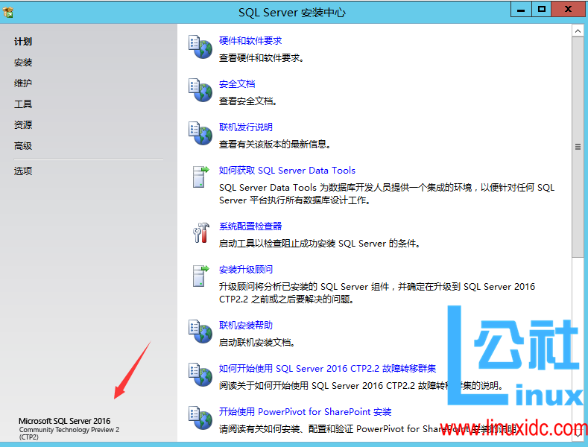
Task: Open the 联机安装帮助 link
Action: pyautogui.click(x=246, y=326)
